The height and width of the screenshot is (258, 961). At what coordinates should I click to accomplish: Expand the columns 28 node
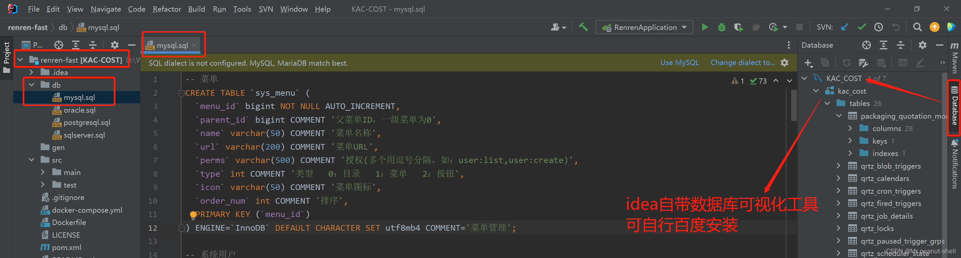(850, 128)
